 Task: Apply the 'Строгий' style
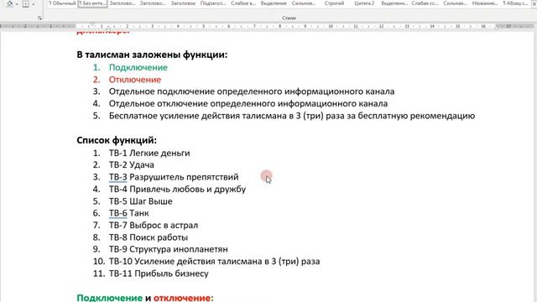point(334,3)
